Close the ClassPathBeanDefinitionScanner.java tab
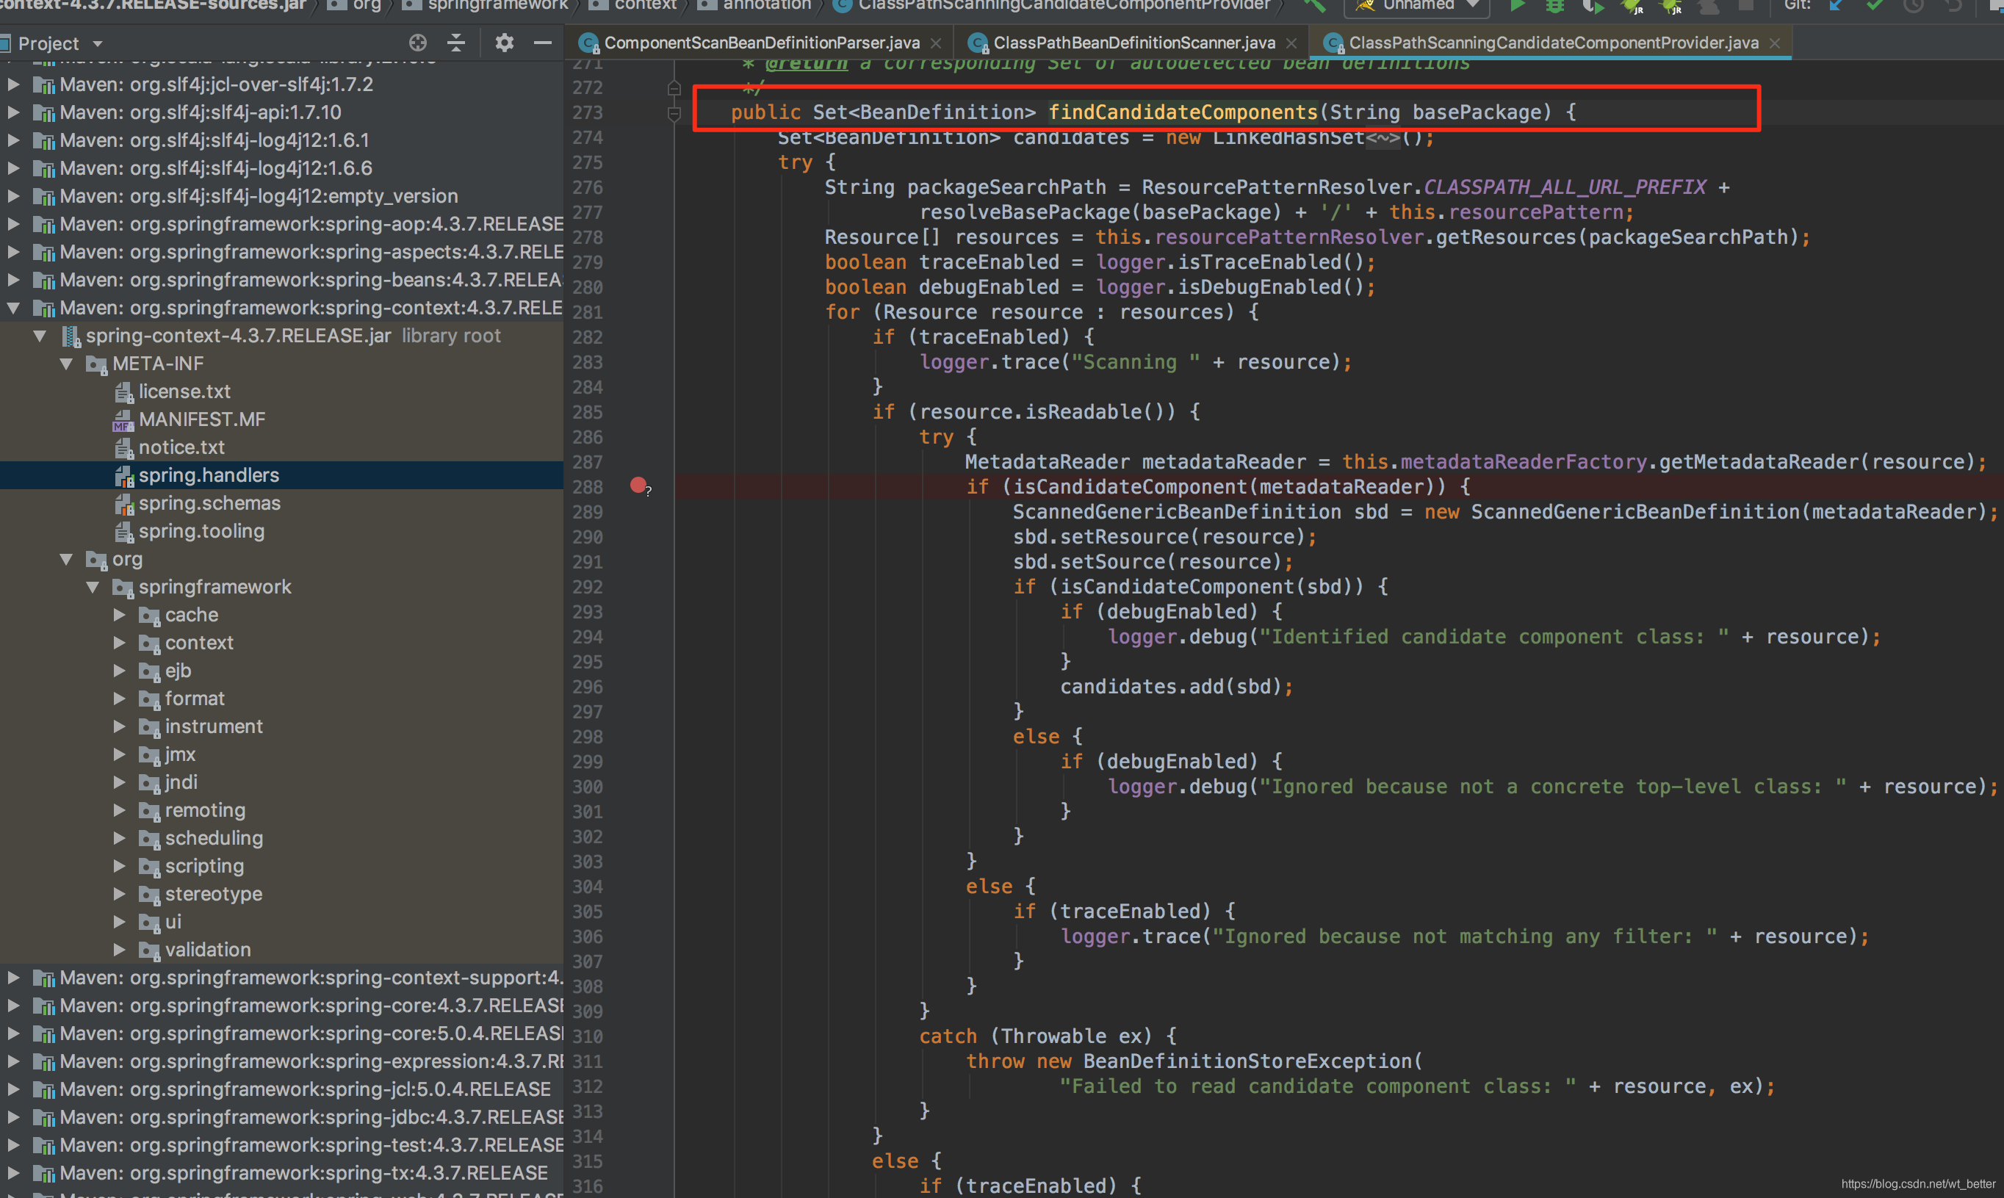Viewport: 2004px width, 1198px height. coord(1291,43)
